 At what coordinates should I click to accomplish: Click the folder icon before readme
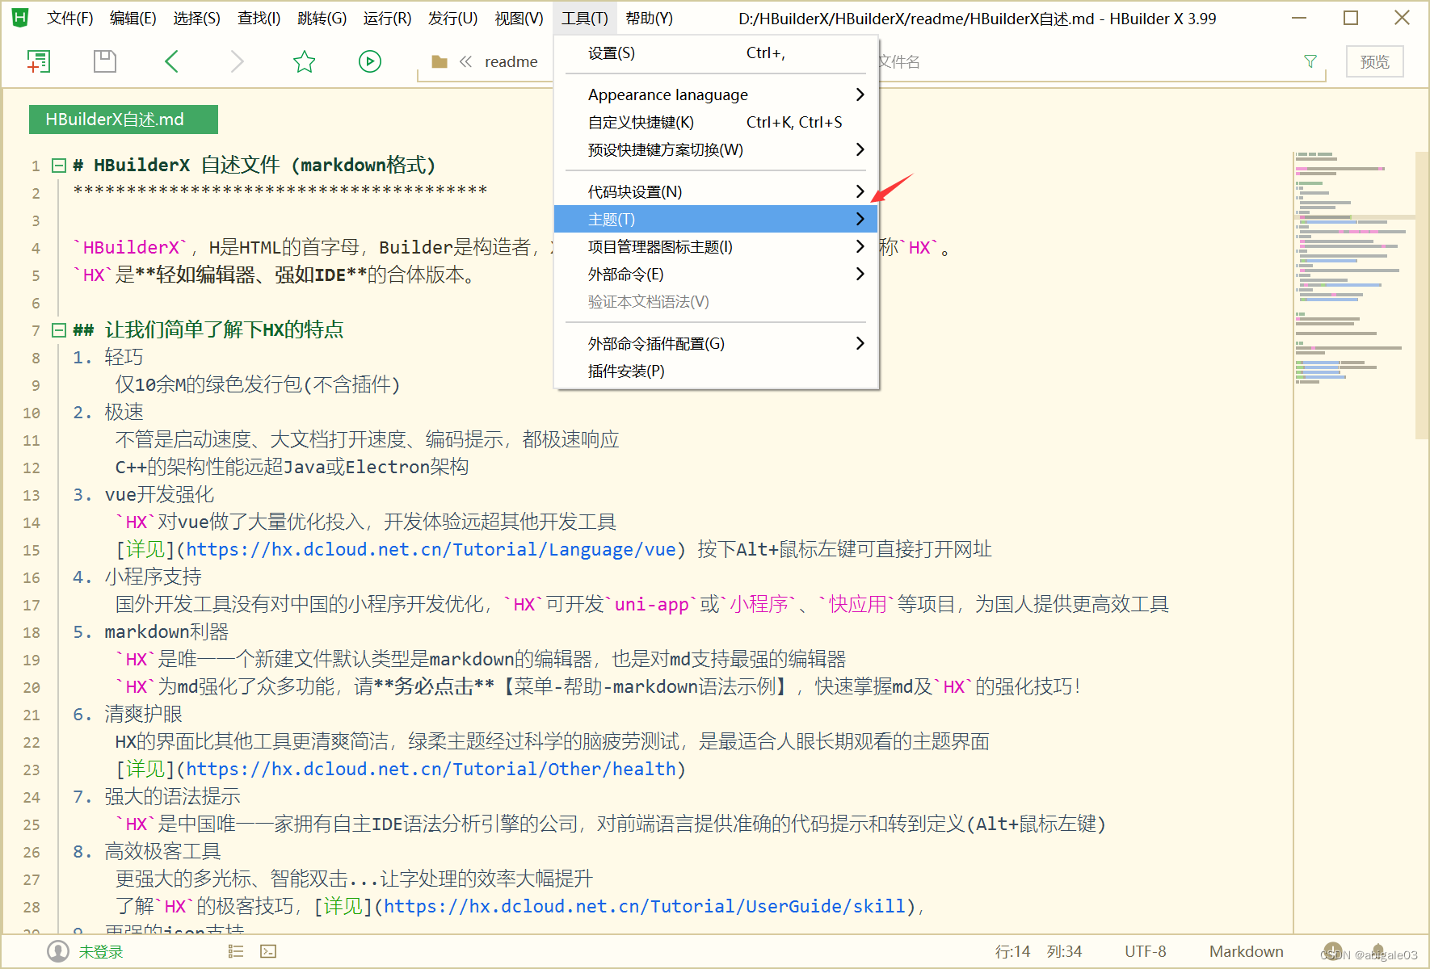pos(440,61)
